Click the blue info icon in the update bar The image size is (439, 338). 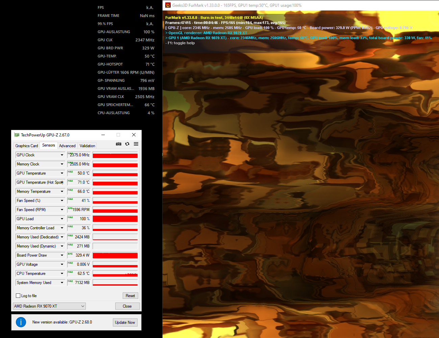point(21,322)
